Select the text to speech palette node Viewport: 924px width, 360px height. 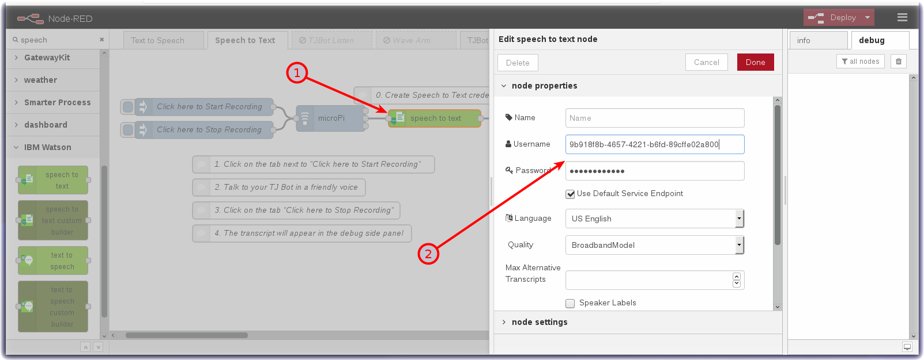pos(53,261)
